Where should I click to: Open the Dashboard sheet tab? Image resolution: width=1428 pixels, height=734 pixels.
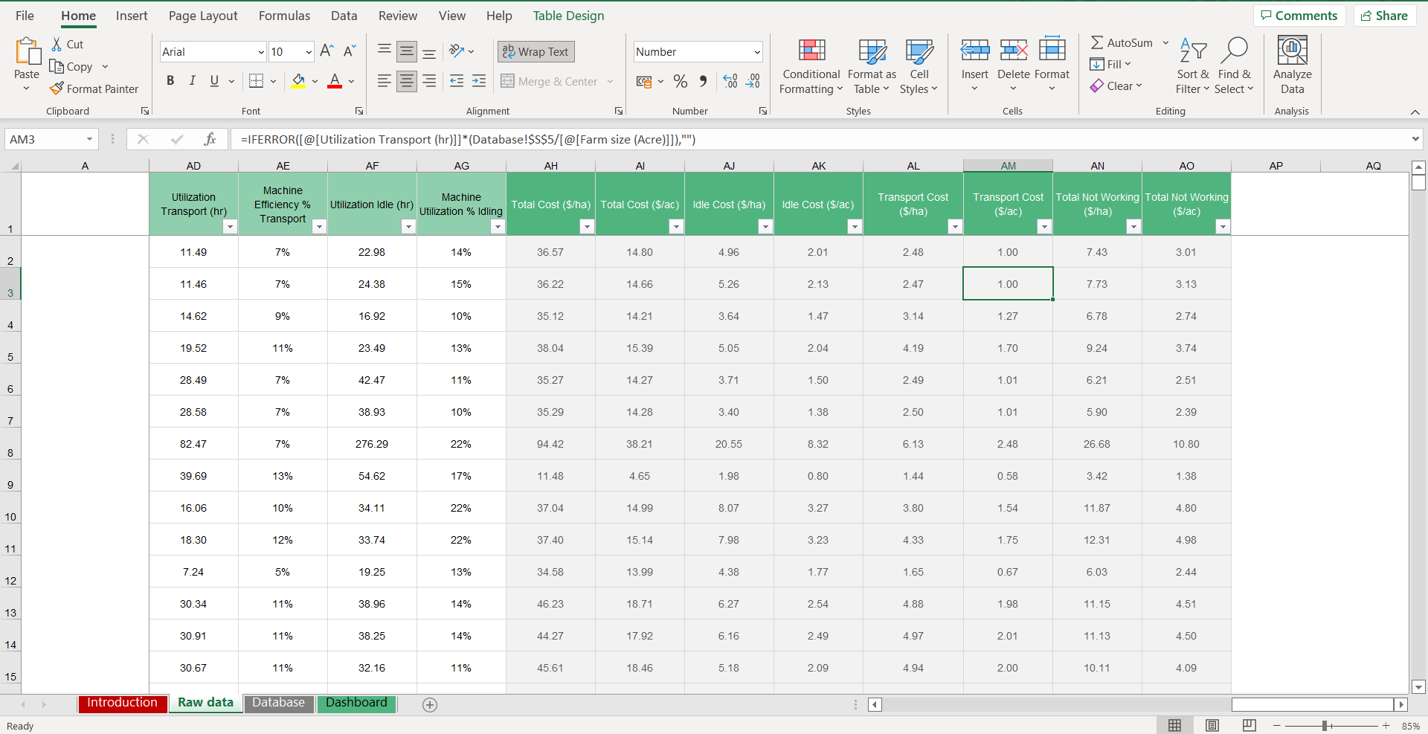point(356,702)
